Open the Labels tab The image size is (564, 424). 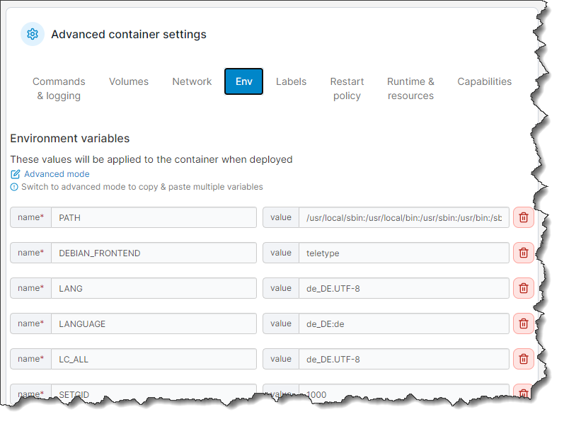pos(291,81)
